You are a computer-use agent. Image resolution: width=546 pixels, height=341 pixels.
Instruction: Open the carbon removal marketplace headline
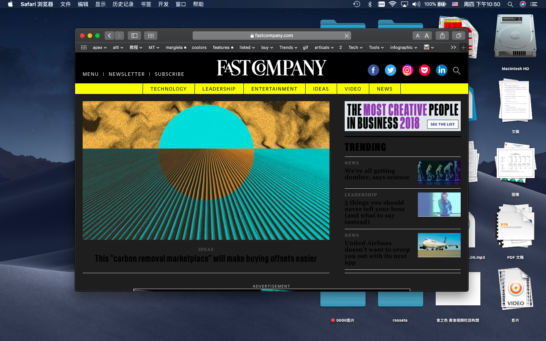[206, 259]
